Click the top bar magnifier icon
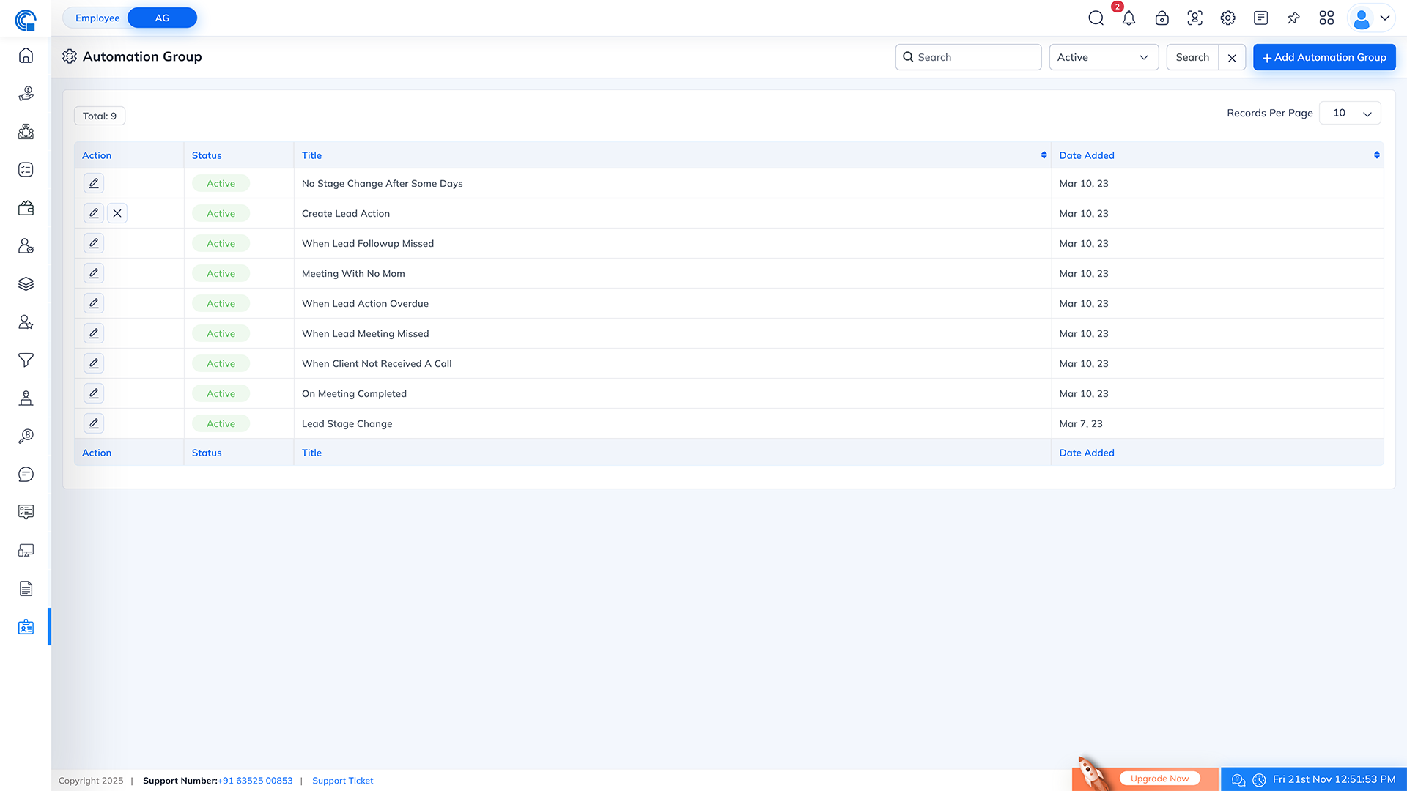 [1096, 18]
